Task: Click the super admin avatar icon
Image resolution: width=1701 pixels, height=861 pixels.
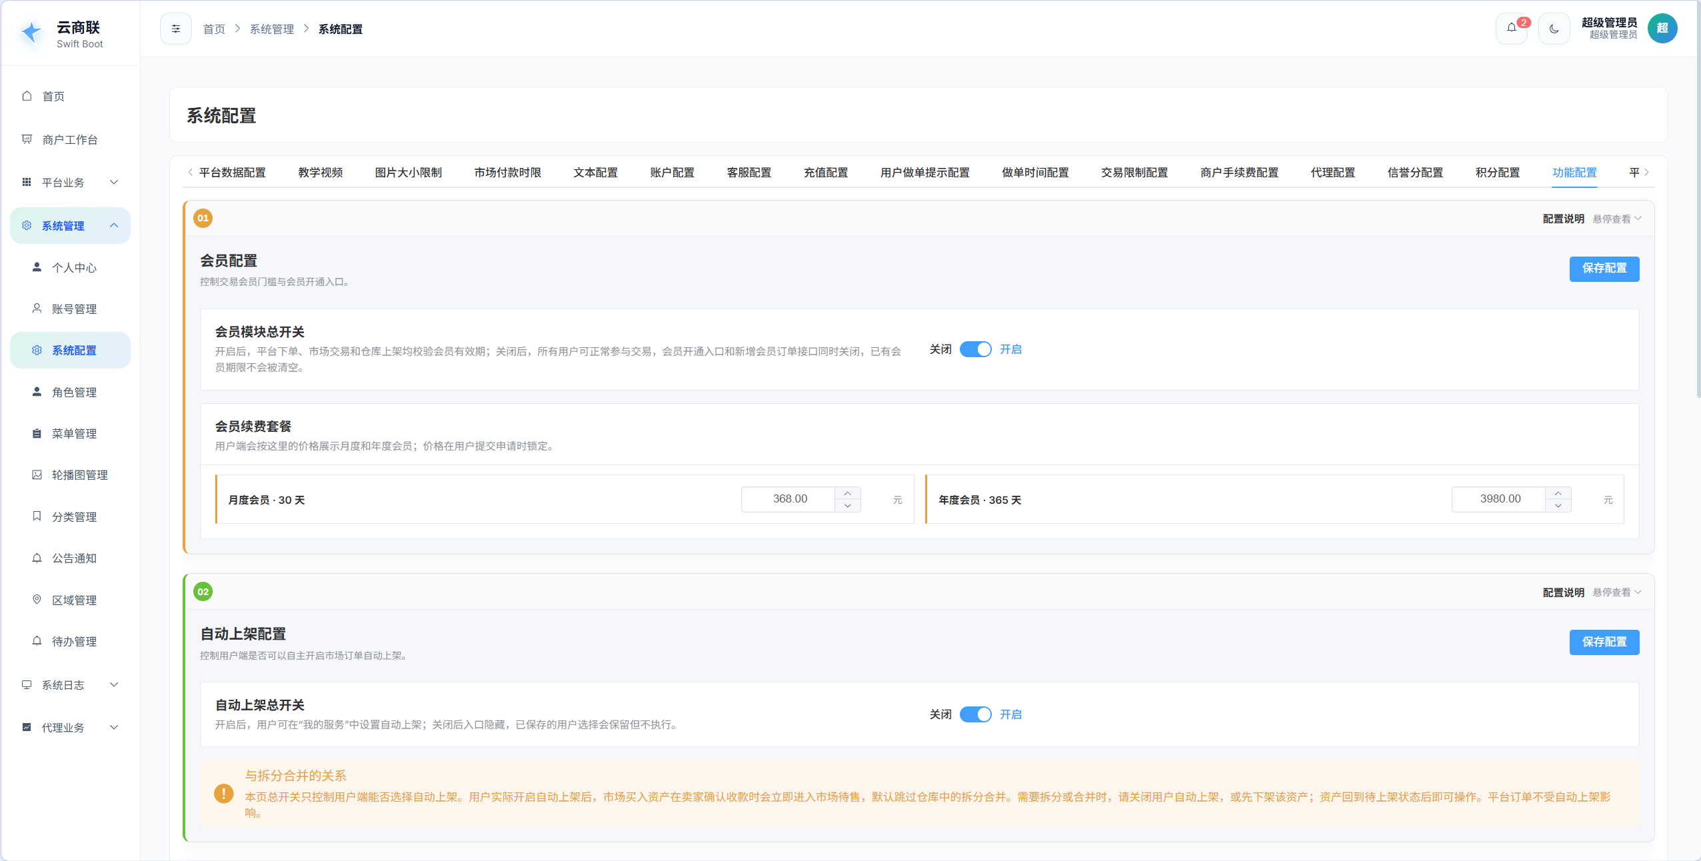Action: [1662, 29]
